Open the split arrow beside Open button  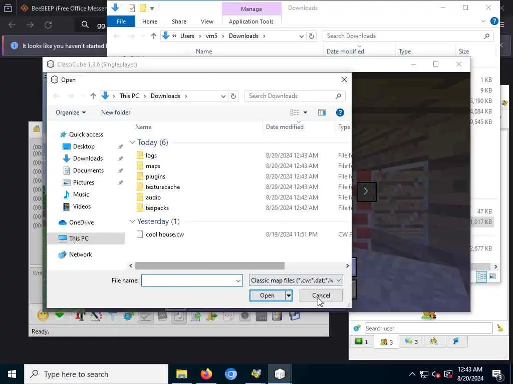[289, 295]
